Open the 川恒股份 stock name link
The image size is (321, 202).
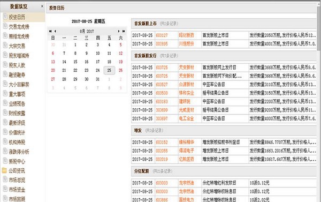point(186,44)
